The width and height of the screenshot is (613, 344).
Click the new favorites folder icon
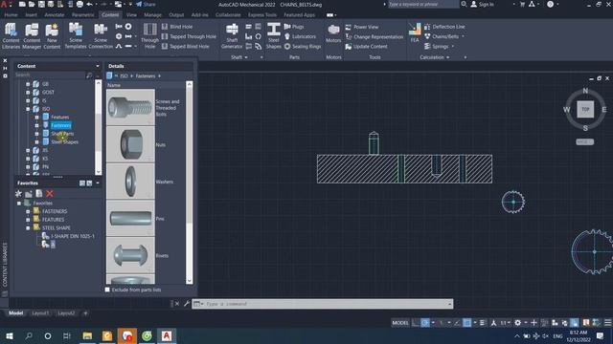29,193
